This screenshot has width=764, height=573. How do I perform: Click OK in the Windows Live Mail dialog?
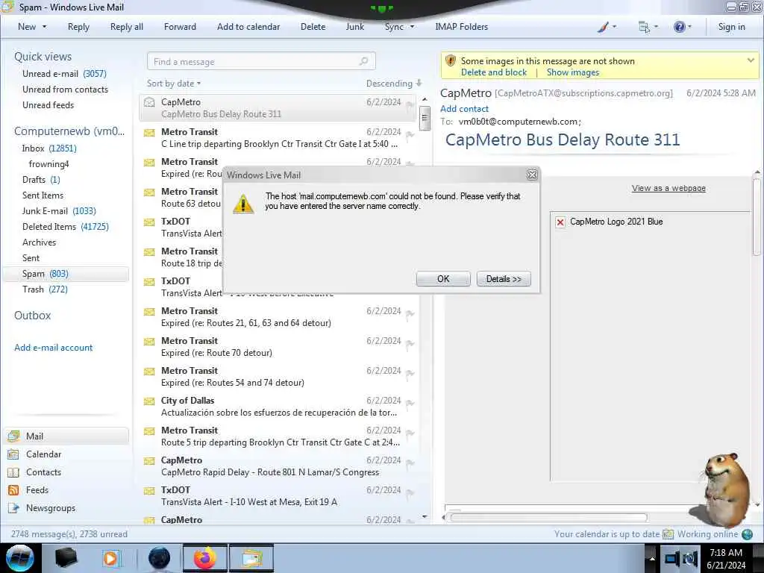[443, 279]
